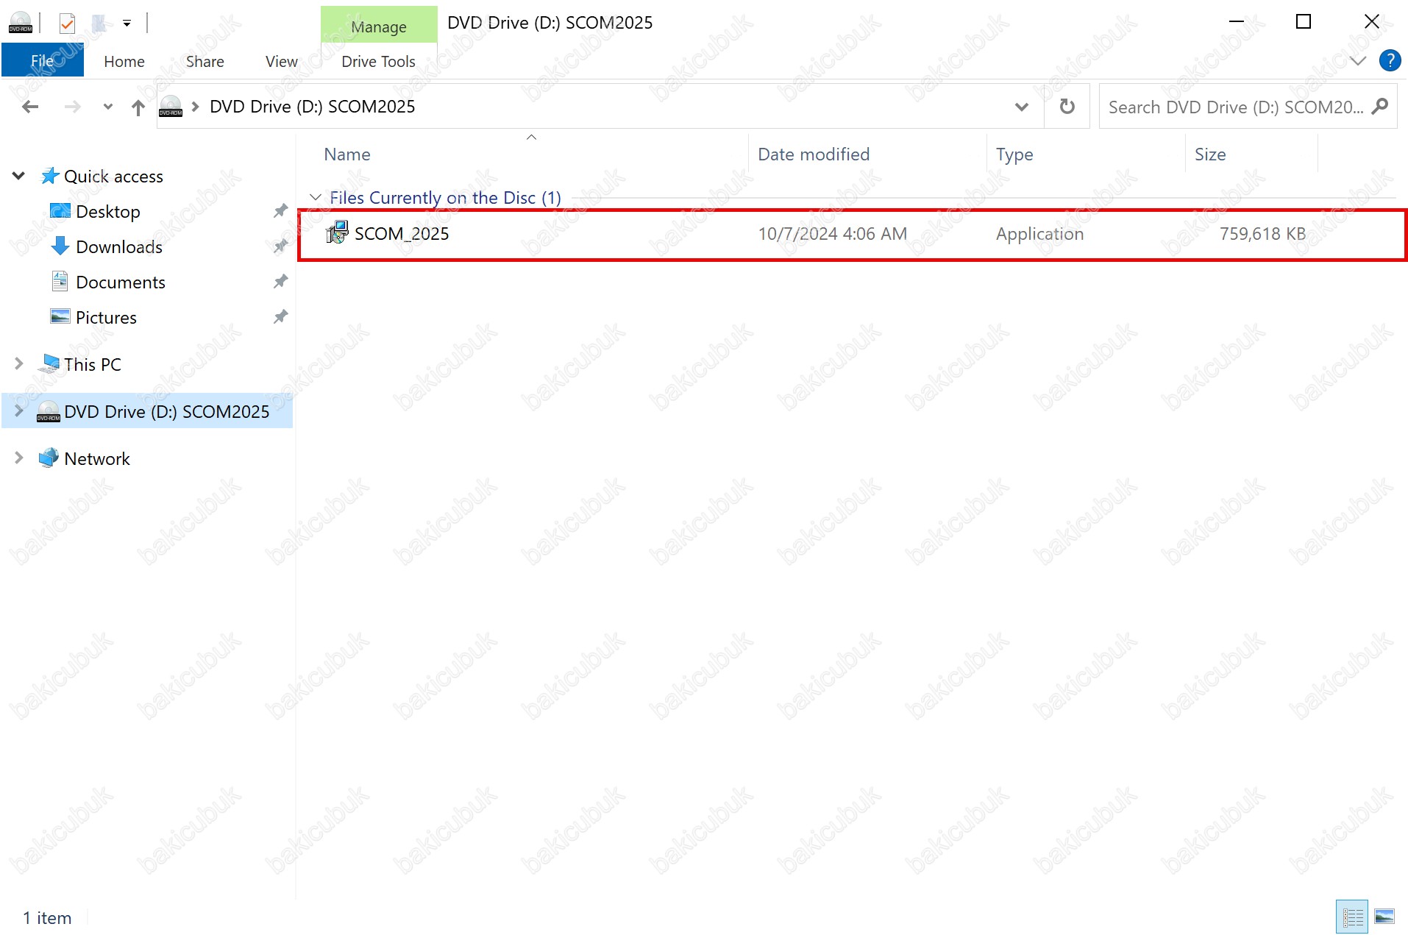
Task: Open Customize Quick Access Toolbar dropdown
Action: coord(127,24)
